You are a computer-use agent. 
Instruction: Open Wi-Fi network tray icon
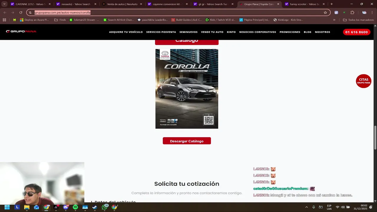point(338,207)
